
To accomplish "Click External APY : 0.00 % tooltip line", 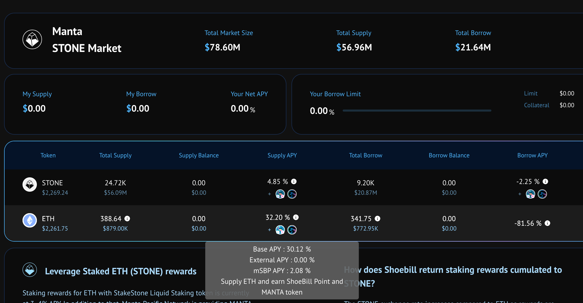I will (x=282, y=260).
